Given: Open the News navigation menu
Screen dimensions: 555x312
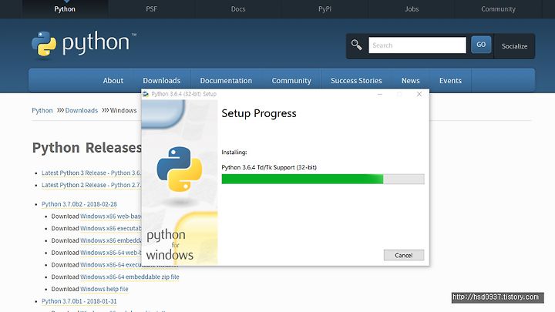Looking at the screenshot, I should 411,81.
